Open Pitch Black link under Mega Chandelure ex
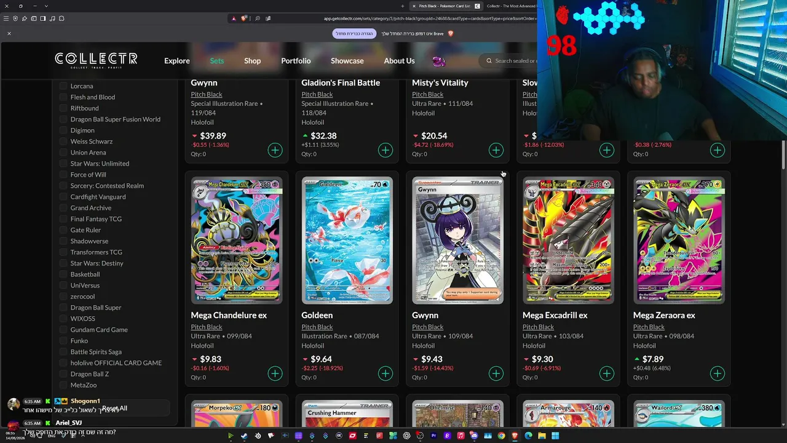Screen dimensions: 787x443 [x=207, y=327]
